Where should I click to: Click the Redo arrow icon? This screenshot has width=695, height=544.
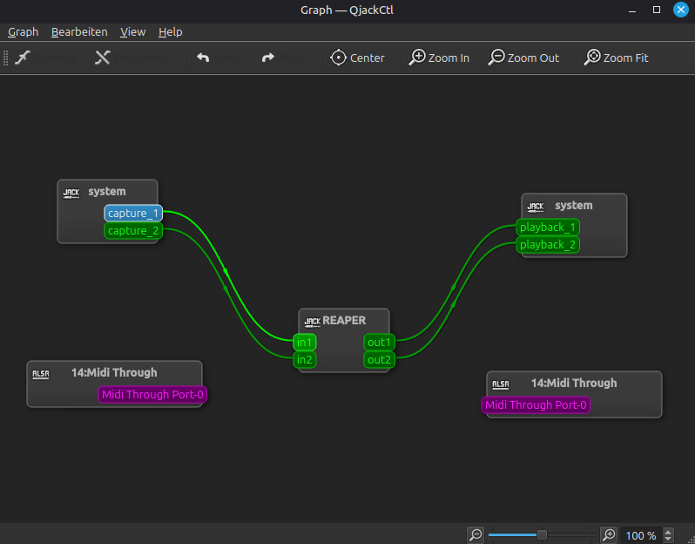268,58
